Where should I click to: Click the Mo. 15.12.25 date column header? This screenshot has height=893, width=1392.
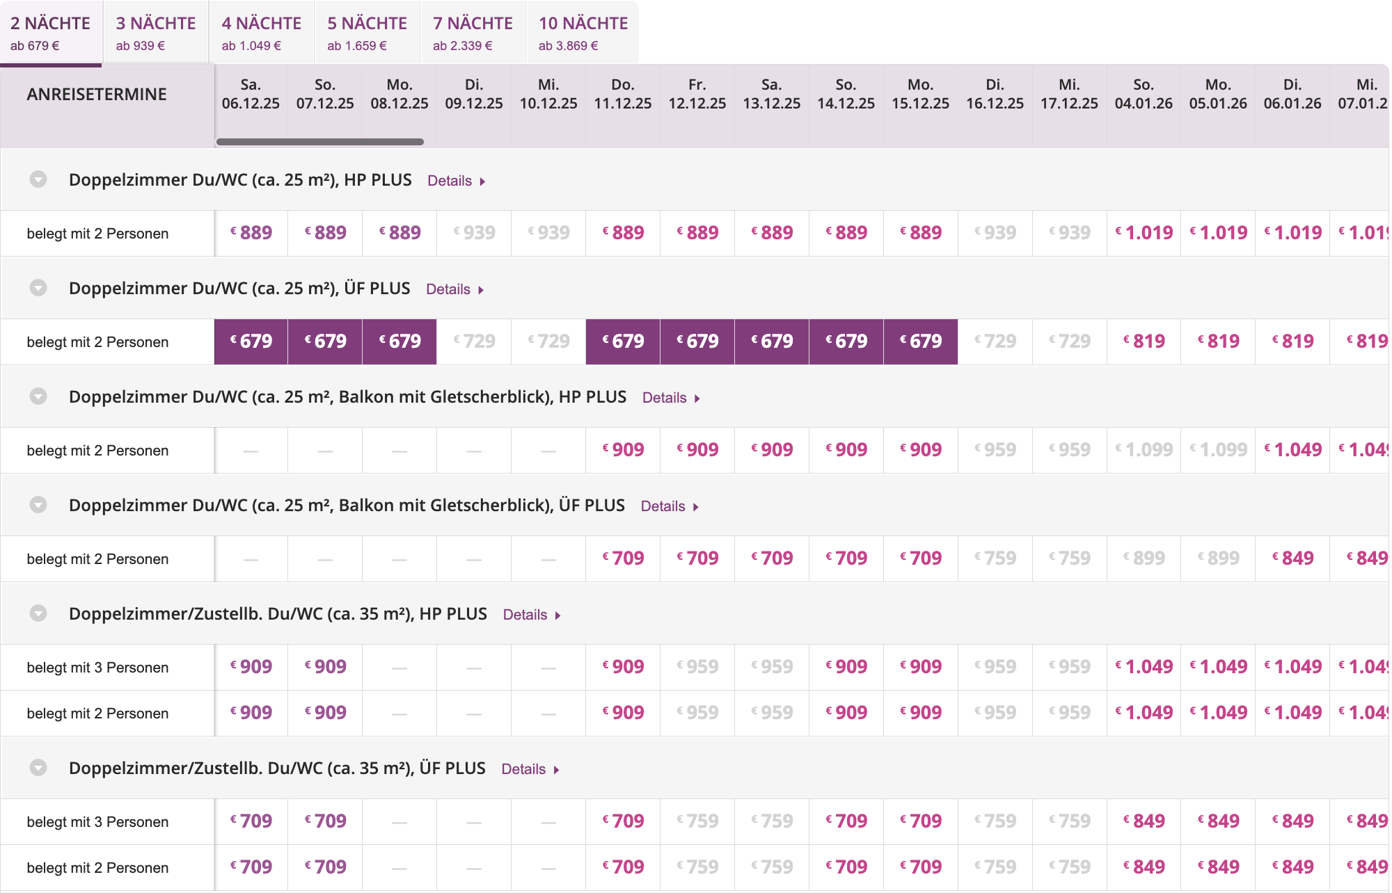pyautogui.click(x=920, y=94)
